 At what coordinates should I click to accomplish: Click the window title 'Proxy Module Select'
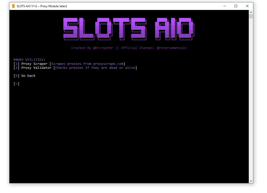click(x=53, y=6)
